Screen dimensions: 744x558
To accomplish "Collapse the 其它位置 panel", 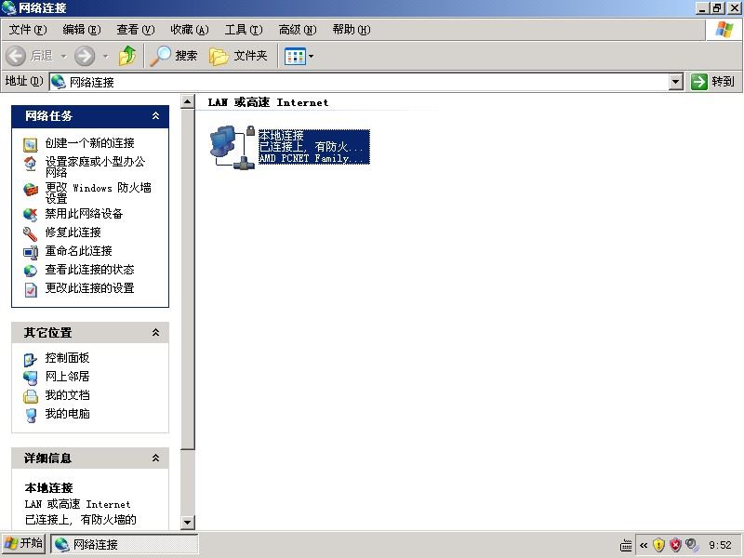I will coord(155,333).
